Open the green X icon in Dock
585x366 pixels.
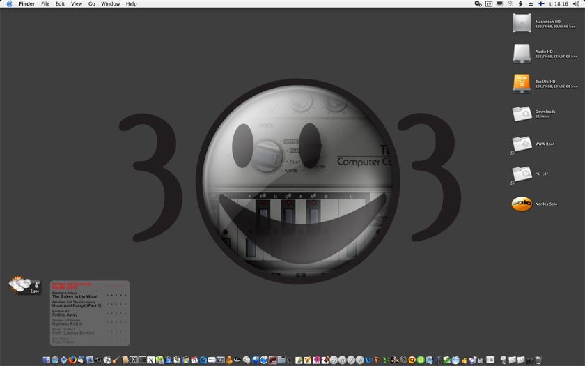point(386,360)
